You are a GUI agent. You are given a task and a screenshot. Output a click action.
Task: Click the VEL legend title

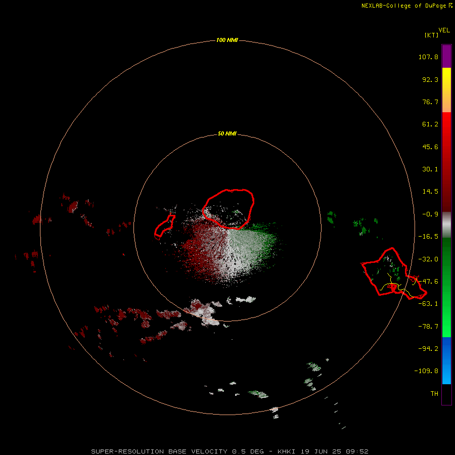[x=444, y=30]
